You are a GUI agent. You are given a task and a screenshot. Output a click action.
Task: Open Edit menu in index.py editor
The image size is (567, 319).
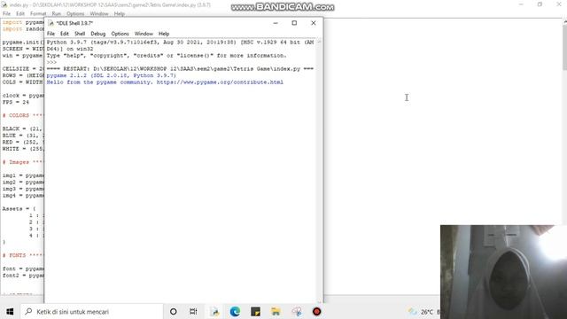click(20, 14)
